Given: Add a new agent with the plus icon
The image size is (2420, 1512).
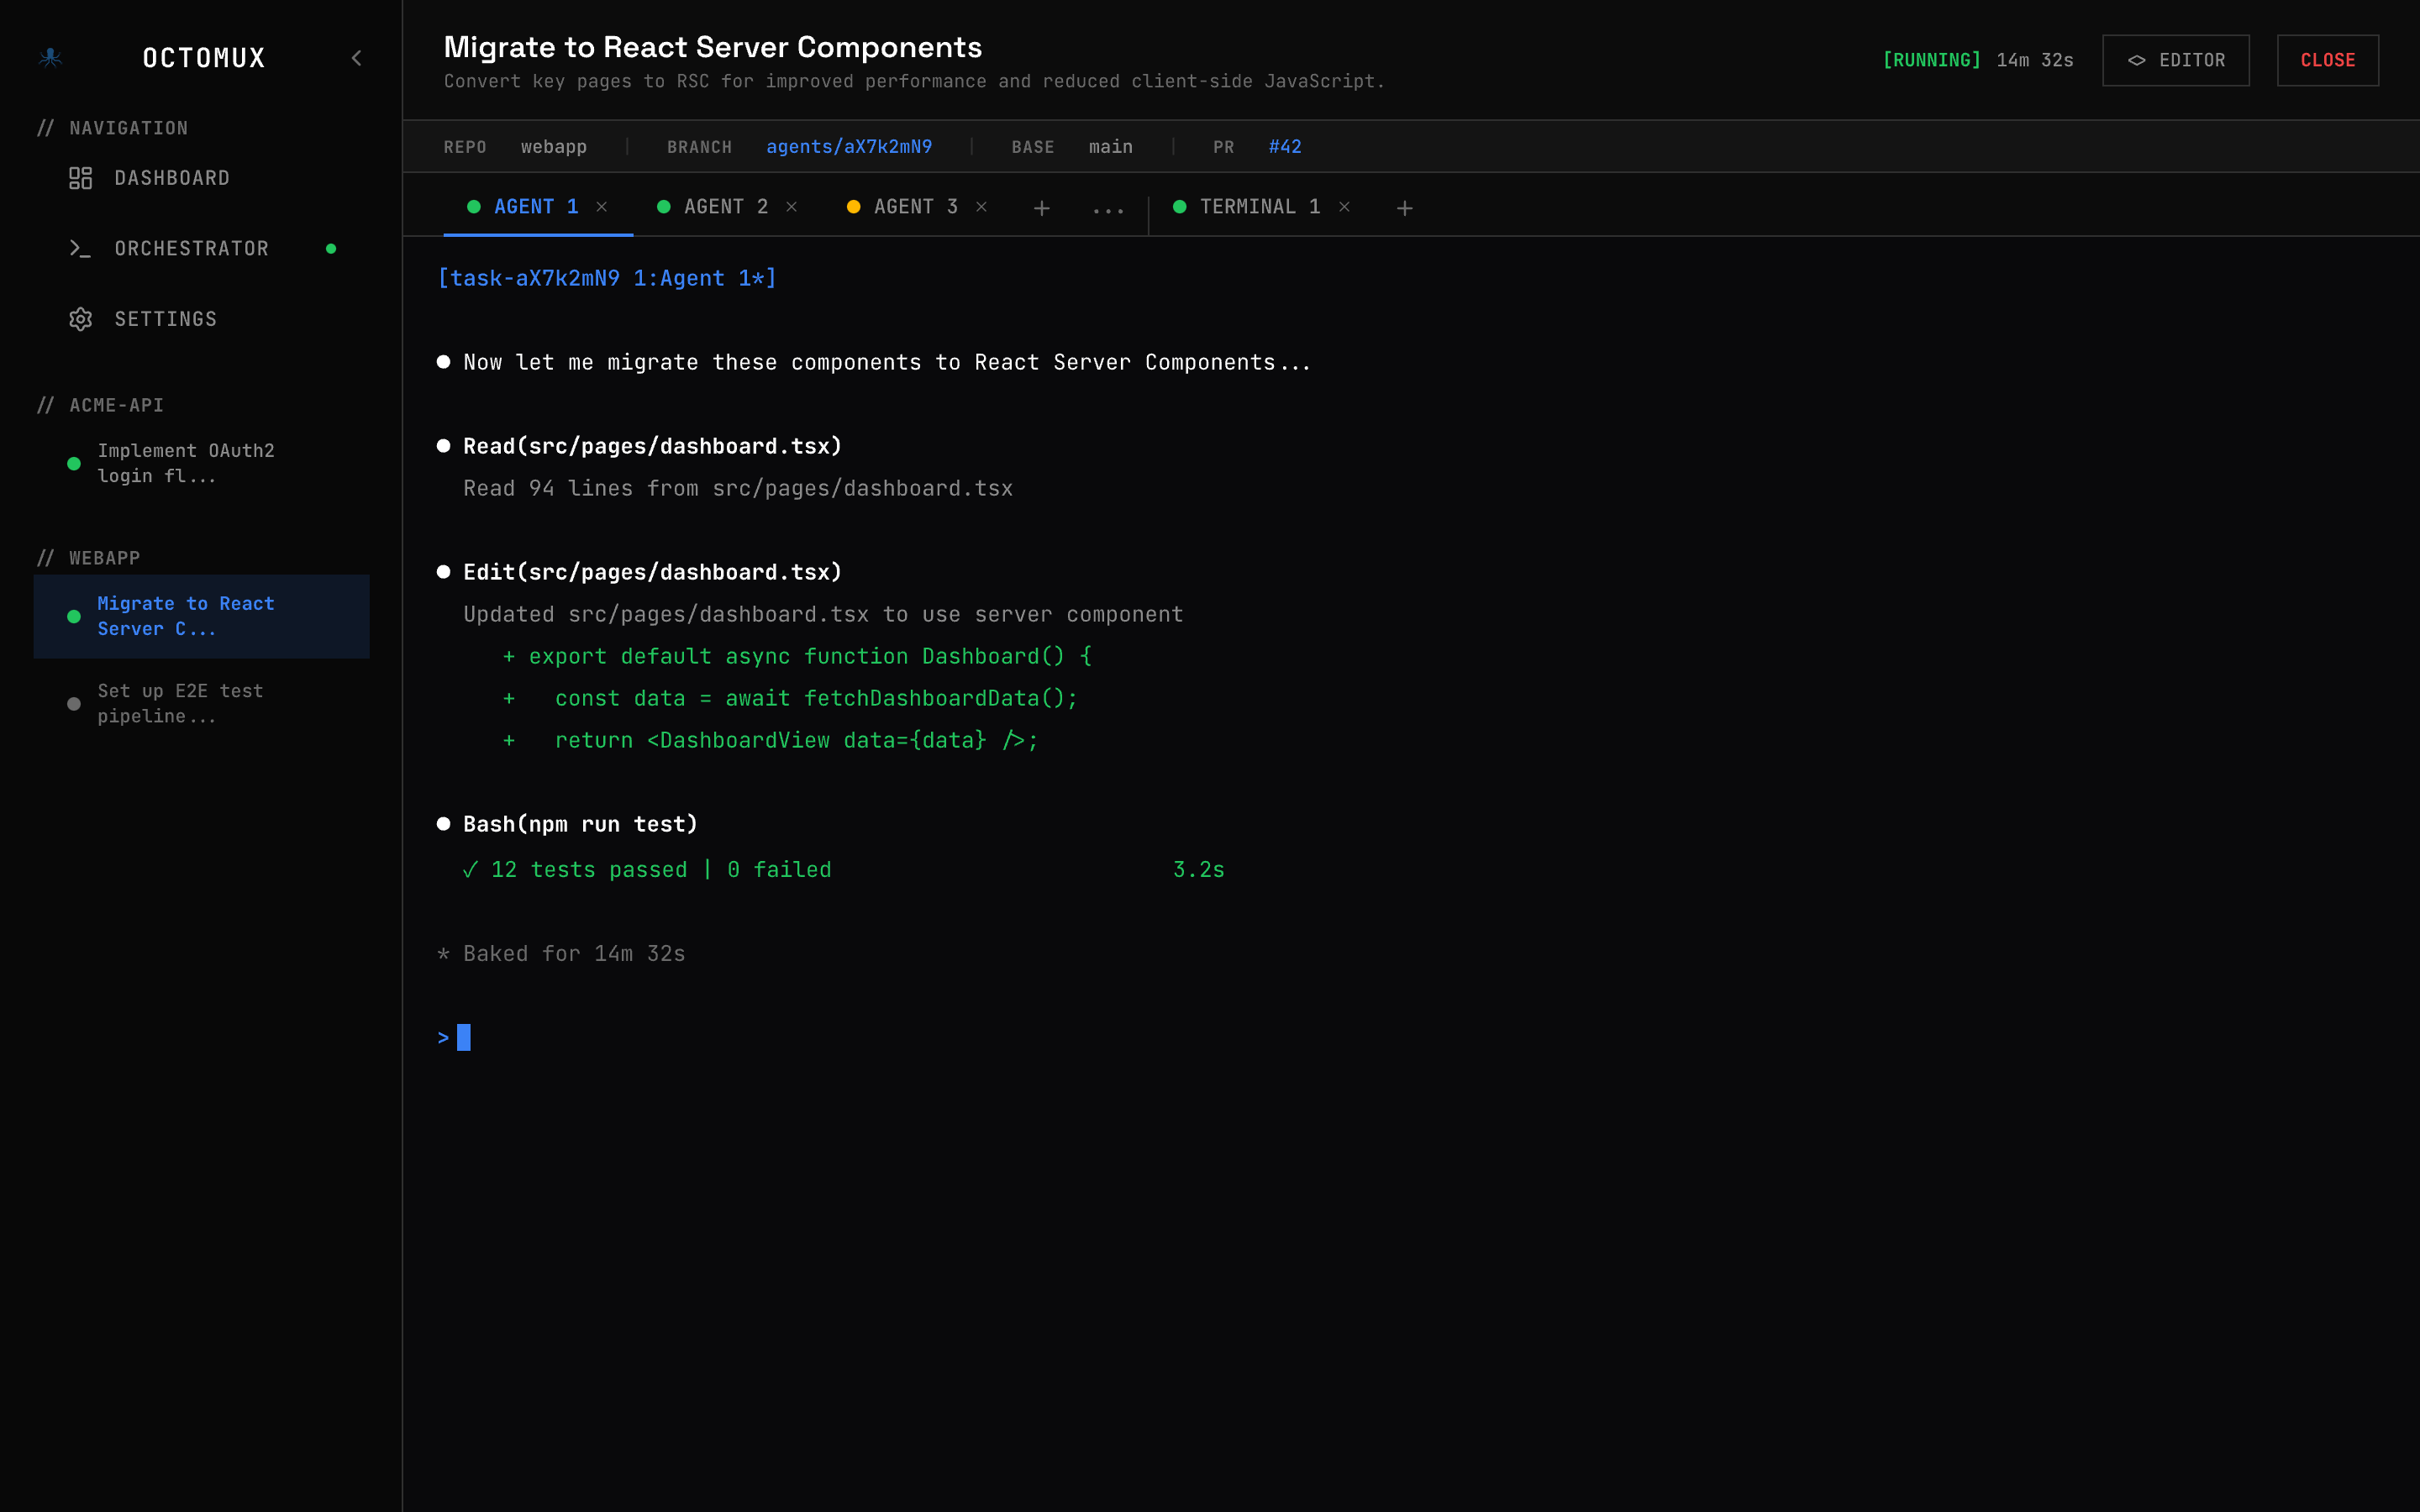Looking at the screenshot, I should 1042,208.
